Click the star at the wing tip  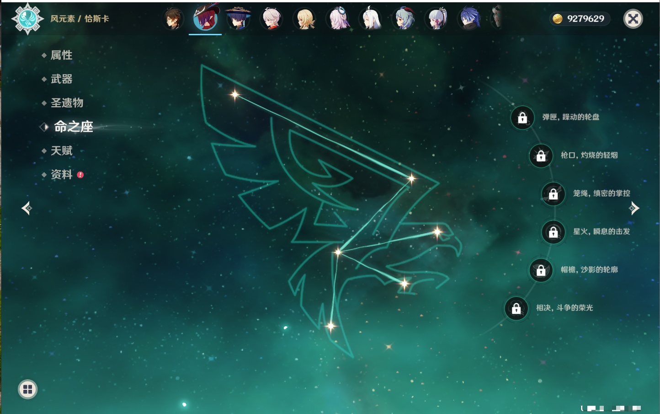pos(235,95)
